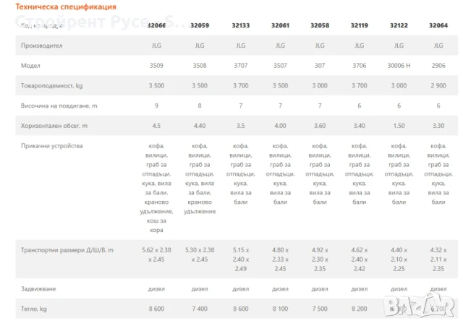Click the "Задвижване" row label
This screenshot has width=463, height=326.
click(38, 289)
